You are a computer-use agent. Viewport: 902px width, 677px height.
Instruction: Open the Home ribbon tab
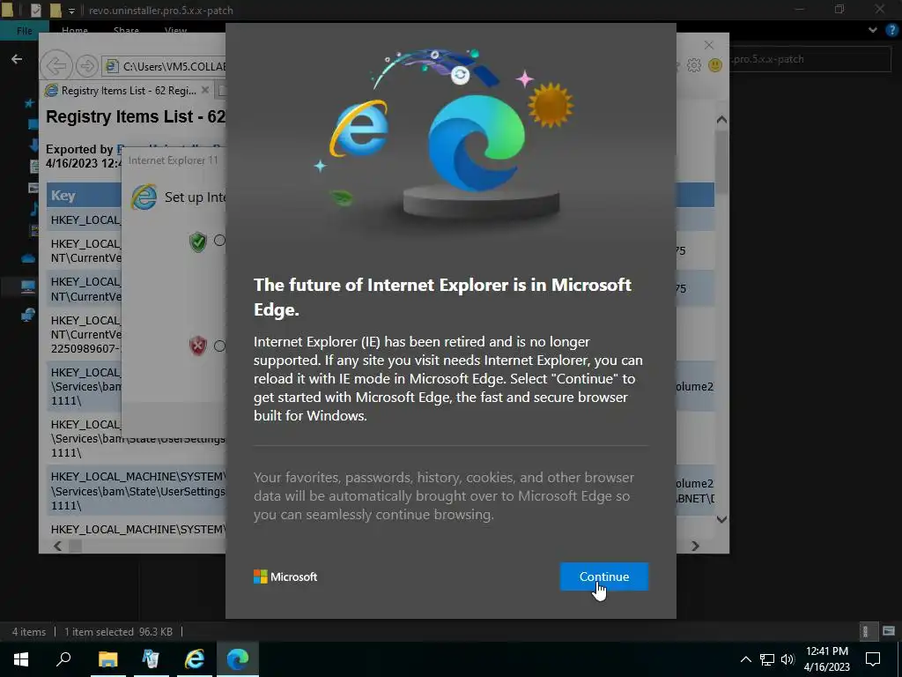coord(75,31)
